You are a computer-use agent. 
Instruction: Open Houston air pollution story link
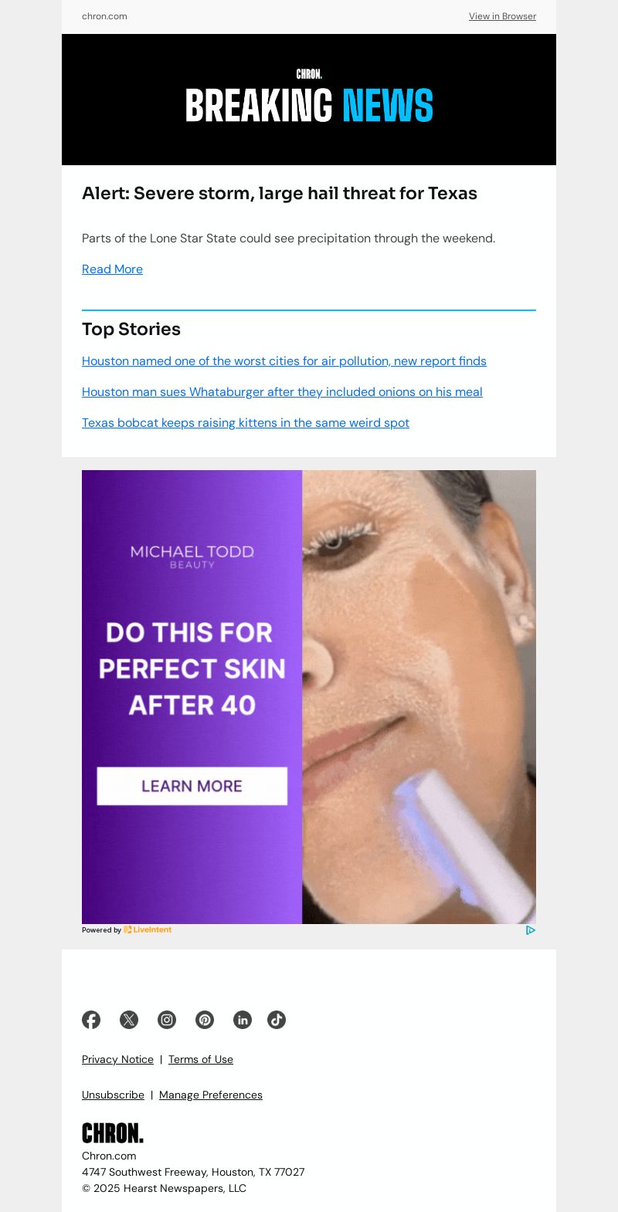click(x=284, y=361)
